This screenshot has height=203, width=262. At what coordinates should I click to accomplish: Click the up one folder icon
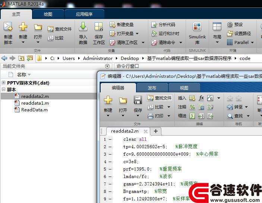[21, 58]
